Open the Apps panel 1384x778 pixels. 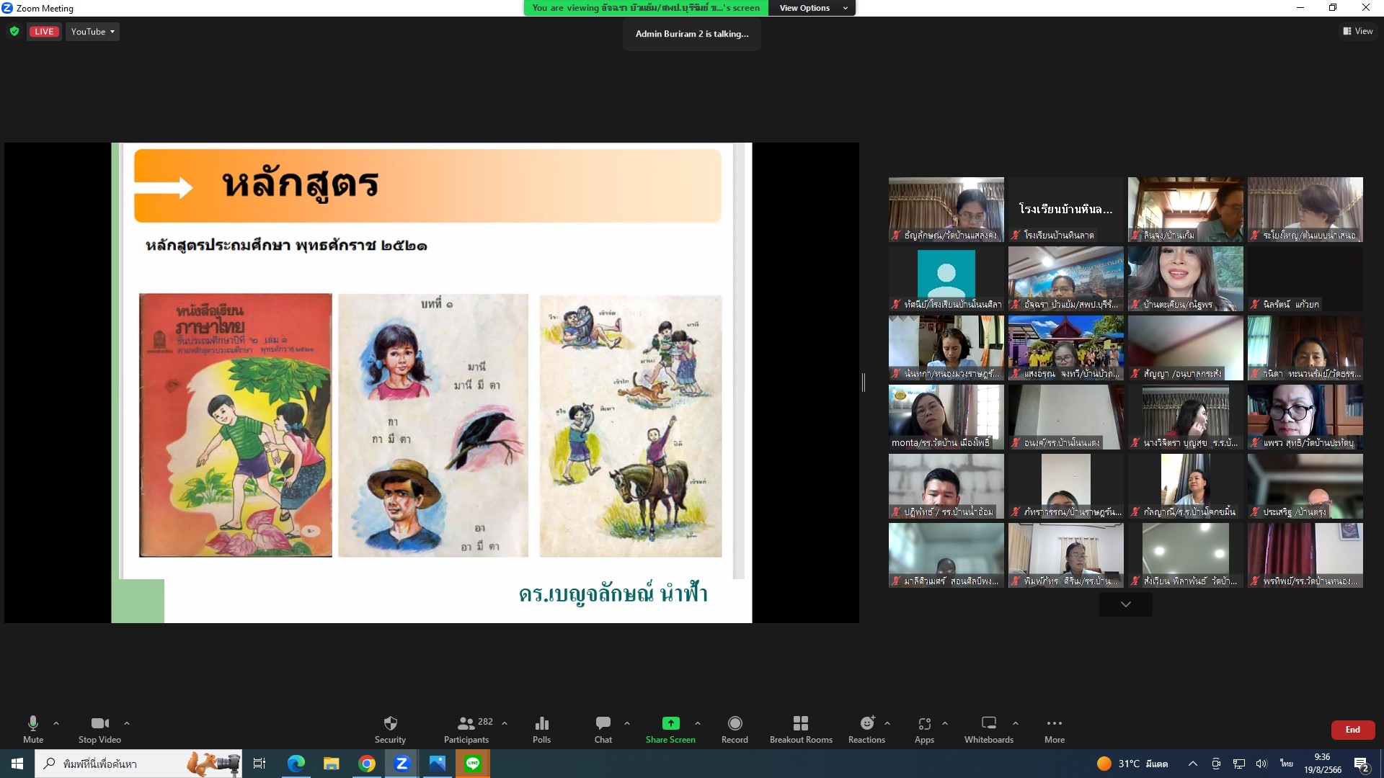point(924,729)
